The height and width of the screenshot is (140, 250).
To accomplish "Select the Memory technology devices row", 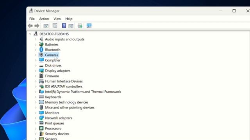I will 66,102.
